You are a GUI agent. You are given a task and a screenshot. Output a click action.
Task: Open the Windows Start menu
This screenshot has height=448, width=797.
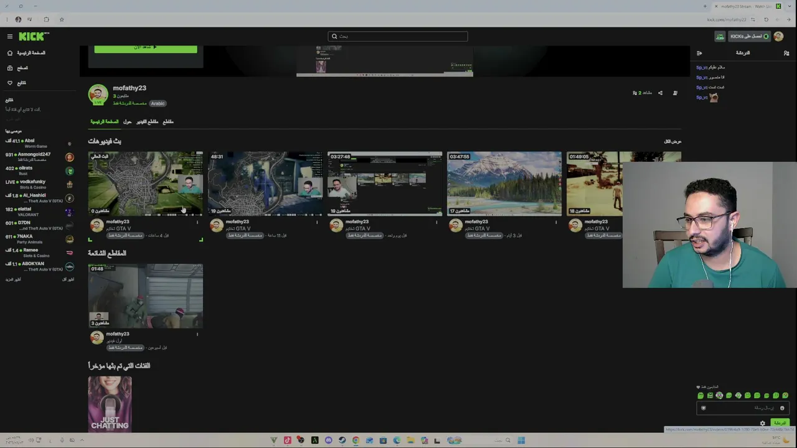click(521, 441)
